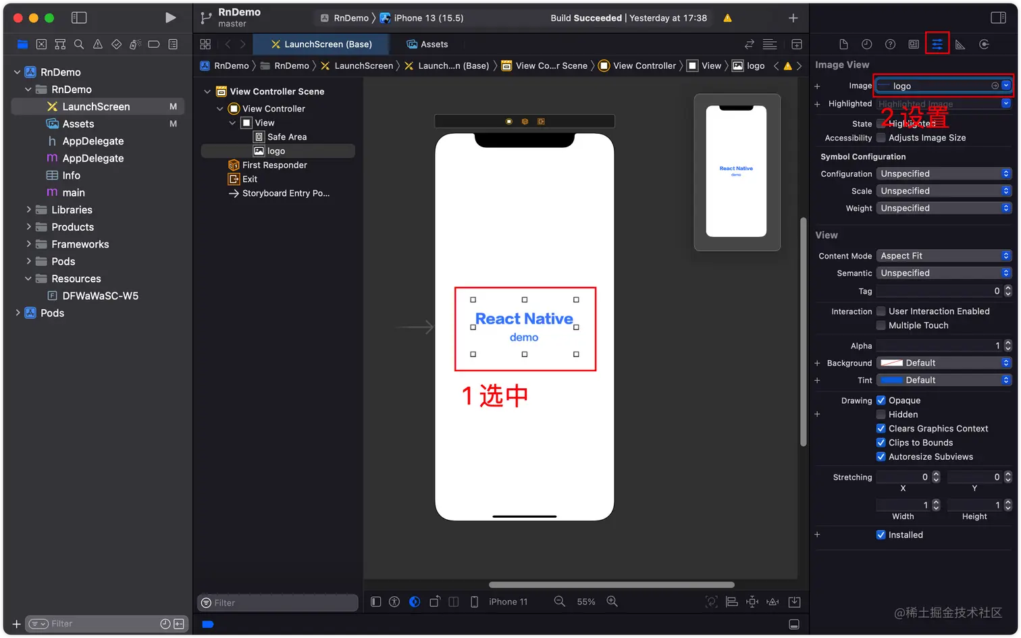Open the Semantic dropdown
This screenshot has height=638, width=1021.
(944, 273)
